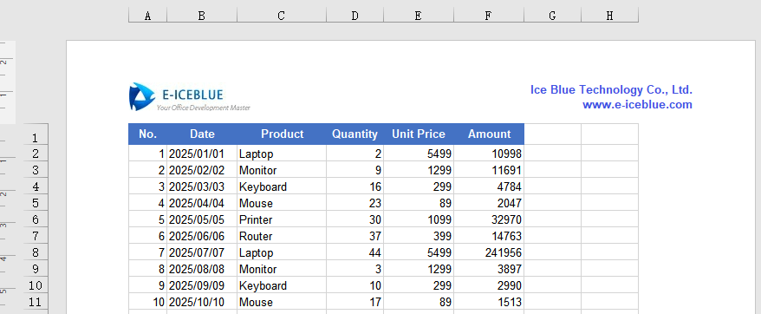Select the date cell 2025/03/03

point(202,186)
